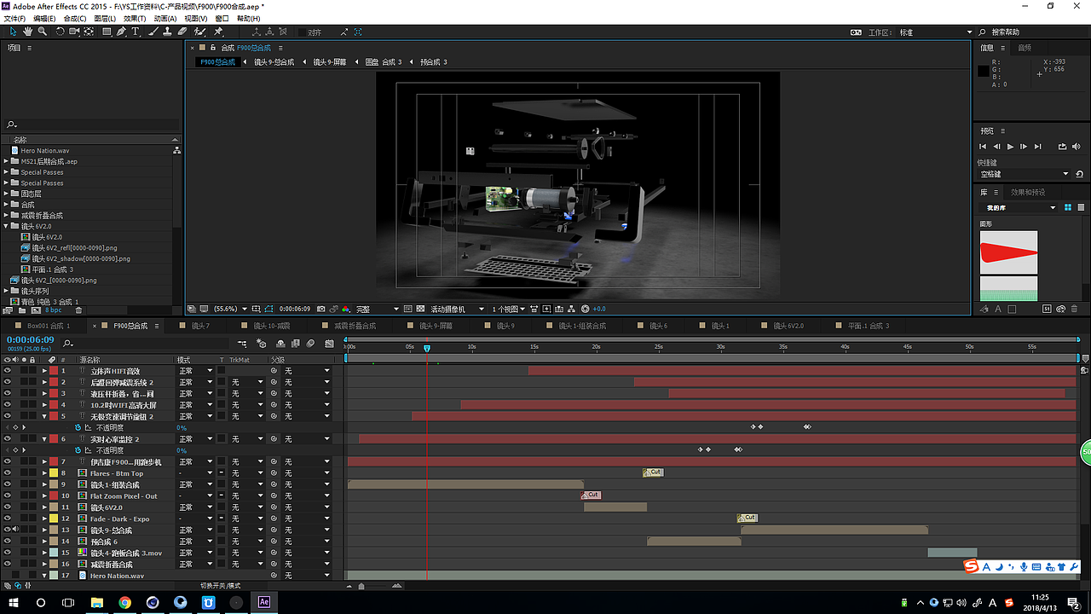Open the viewer magnification 55.6% dropdown
The height and width of the screenshot is (614, 1091).
(229, 309)
